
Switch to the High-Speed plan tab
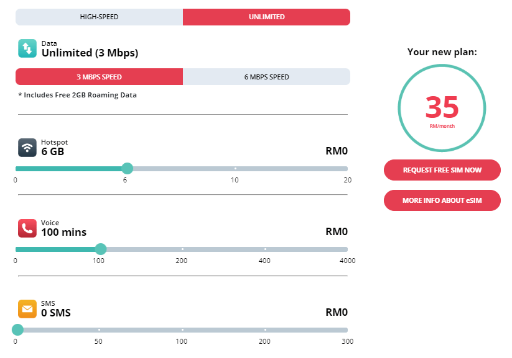[x=99, y=17]
